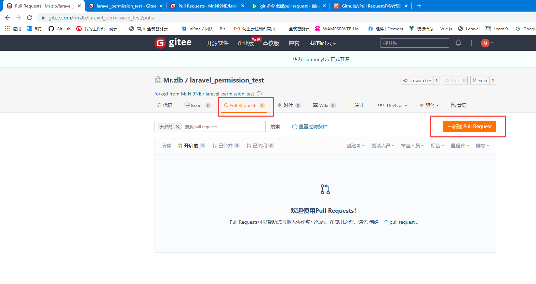The image size is (536, 284).
Task: Click the browser back arrow
Action: tap(8, 18)
